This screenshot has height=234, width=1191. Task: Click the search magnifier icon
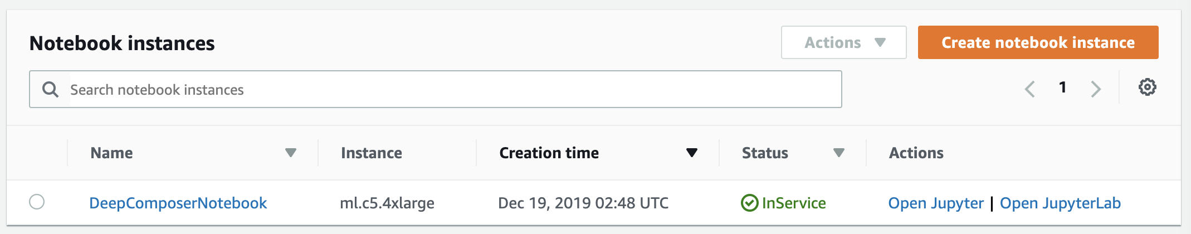[50, 90]
